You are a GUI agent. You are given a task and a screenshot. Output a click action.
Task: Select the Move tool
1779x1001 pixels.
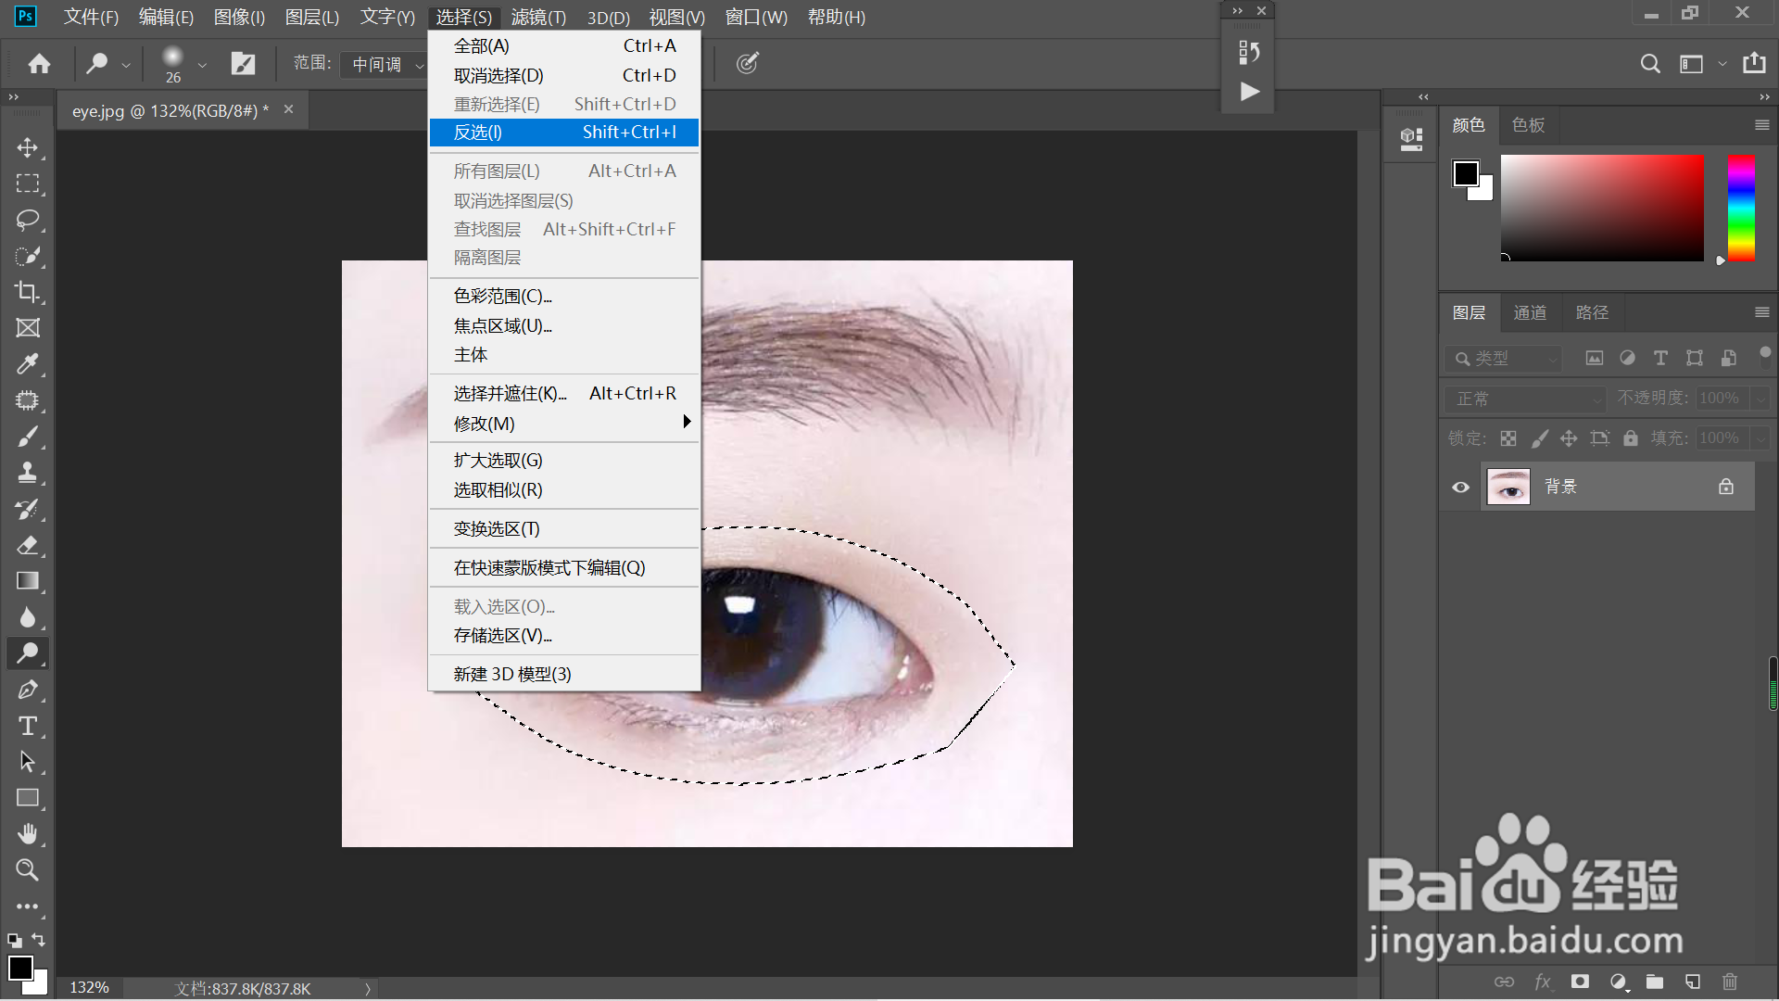(x=28, y=147)
